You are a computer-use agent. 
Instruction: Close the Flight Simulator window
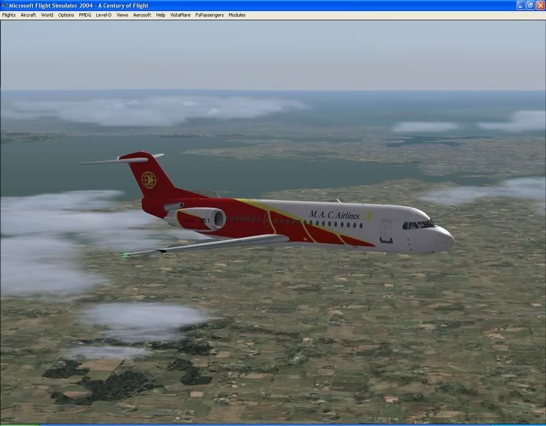point(539,5)
